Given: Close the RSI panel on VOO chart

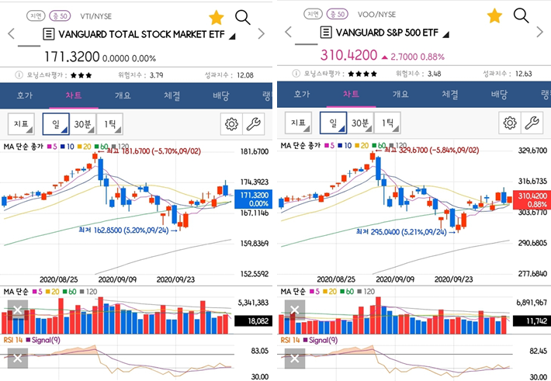Looking at the screenshot, I should 294,358.
